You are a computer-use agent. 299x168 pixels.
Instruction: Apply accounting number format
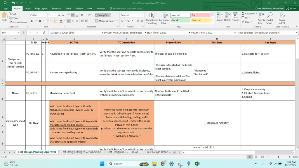coord(122,21)
